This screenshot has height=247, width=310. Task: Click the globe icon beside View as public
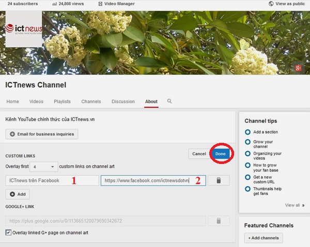click(271, 4)
